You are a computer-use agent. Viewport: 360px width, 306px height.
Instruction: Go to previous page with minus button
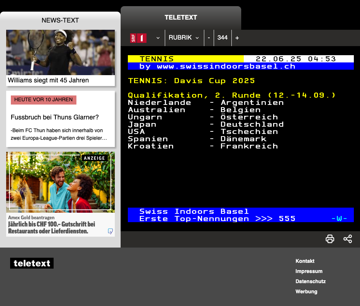point(209,38)
